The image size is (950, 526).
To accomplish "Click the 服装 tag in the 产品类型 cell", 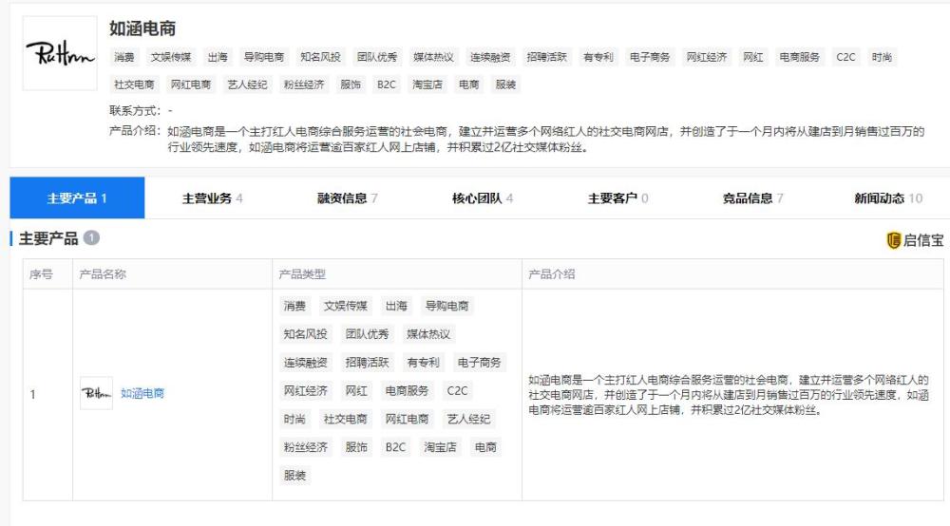I will point(295,475).
